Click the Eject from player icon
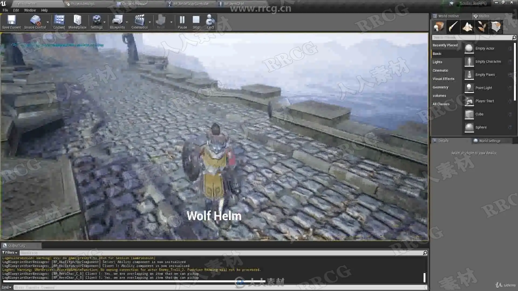 210,20
